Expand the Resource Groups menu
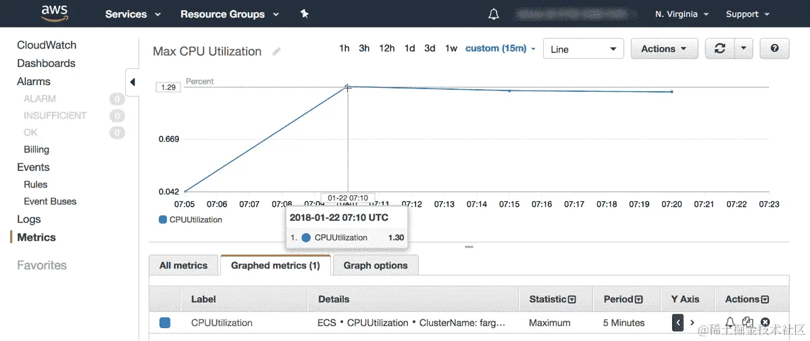Viewport: 810px width, 341px height. coord(230,14)
